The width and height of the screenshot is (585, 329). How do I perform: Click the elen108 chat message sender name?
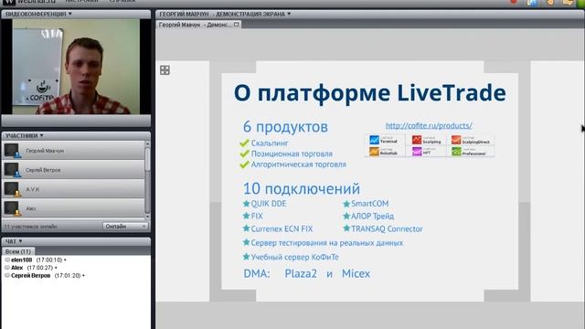tap(22, 260)
